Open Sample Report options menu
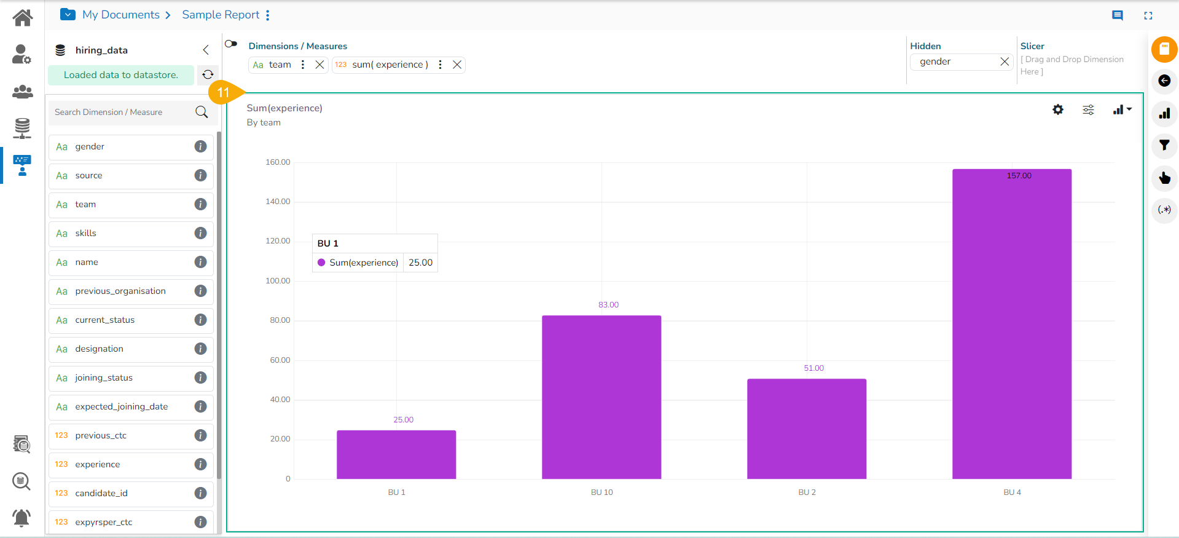 click(x=268, y=15)
